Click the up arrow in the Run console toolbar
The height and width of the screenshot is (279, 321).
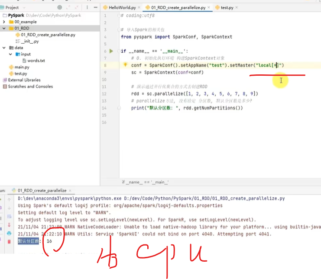9,199
